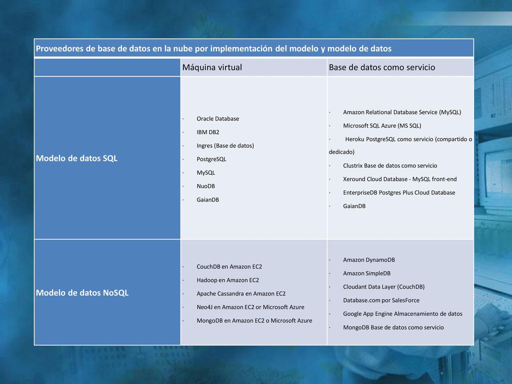Select "GaianDB" in the Máquina virtual column
This screenshot has height=384, width=512.
coord(207,200)
